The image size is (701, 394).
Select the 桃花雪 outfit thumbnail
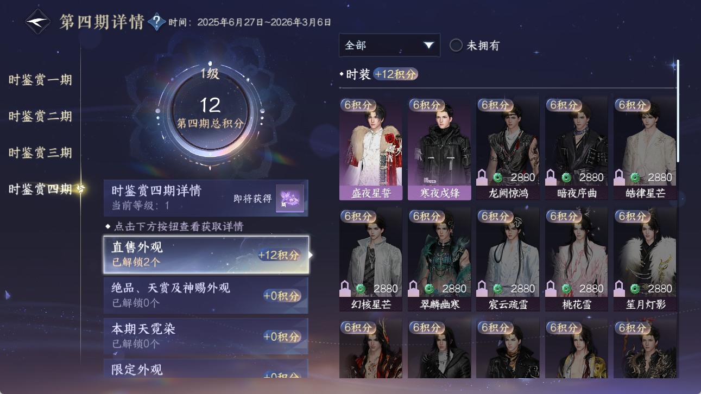pyautogui.click(x=577, y=259)
